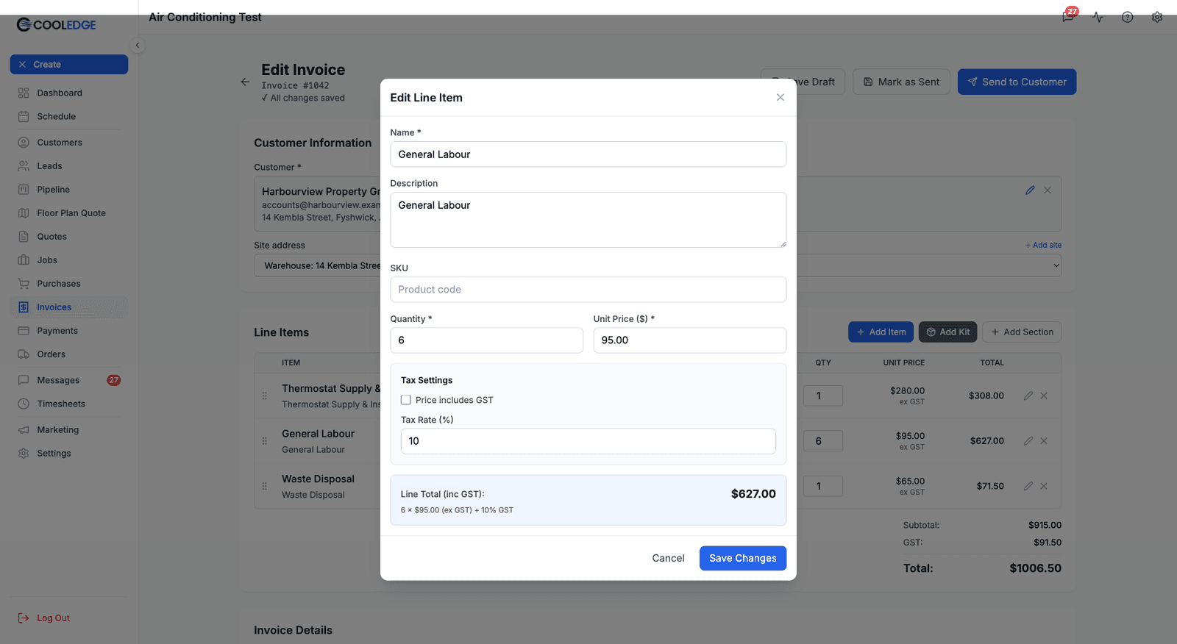Edit the Waste Disposal line item
The height and width of the screenshot is (644, 1177).
[x=1028, y=486]
